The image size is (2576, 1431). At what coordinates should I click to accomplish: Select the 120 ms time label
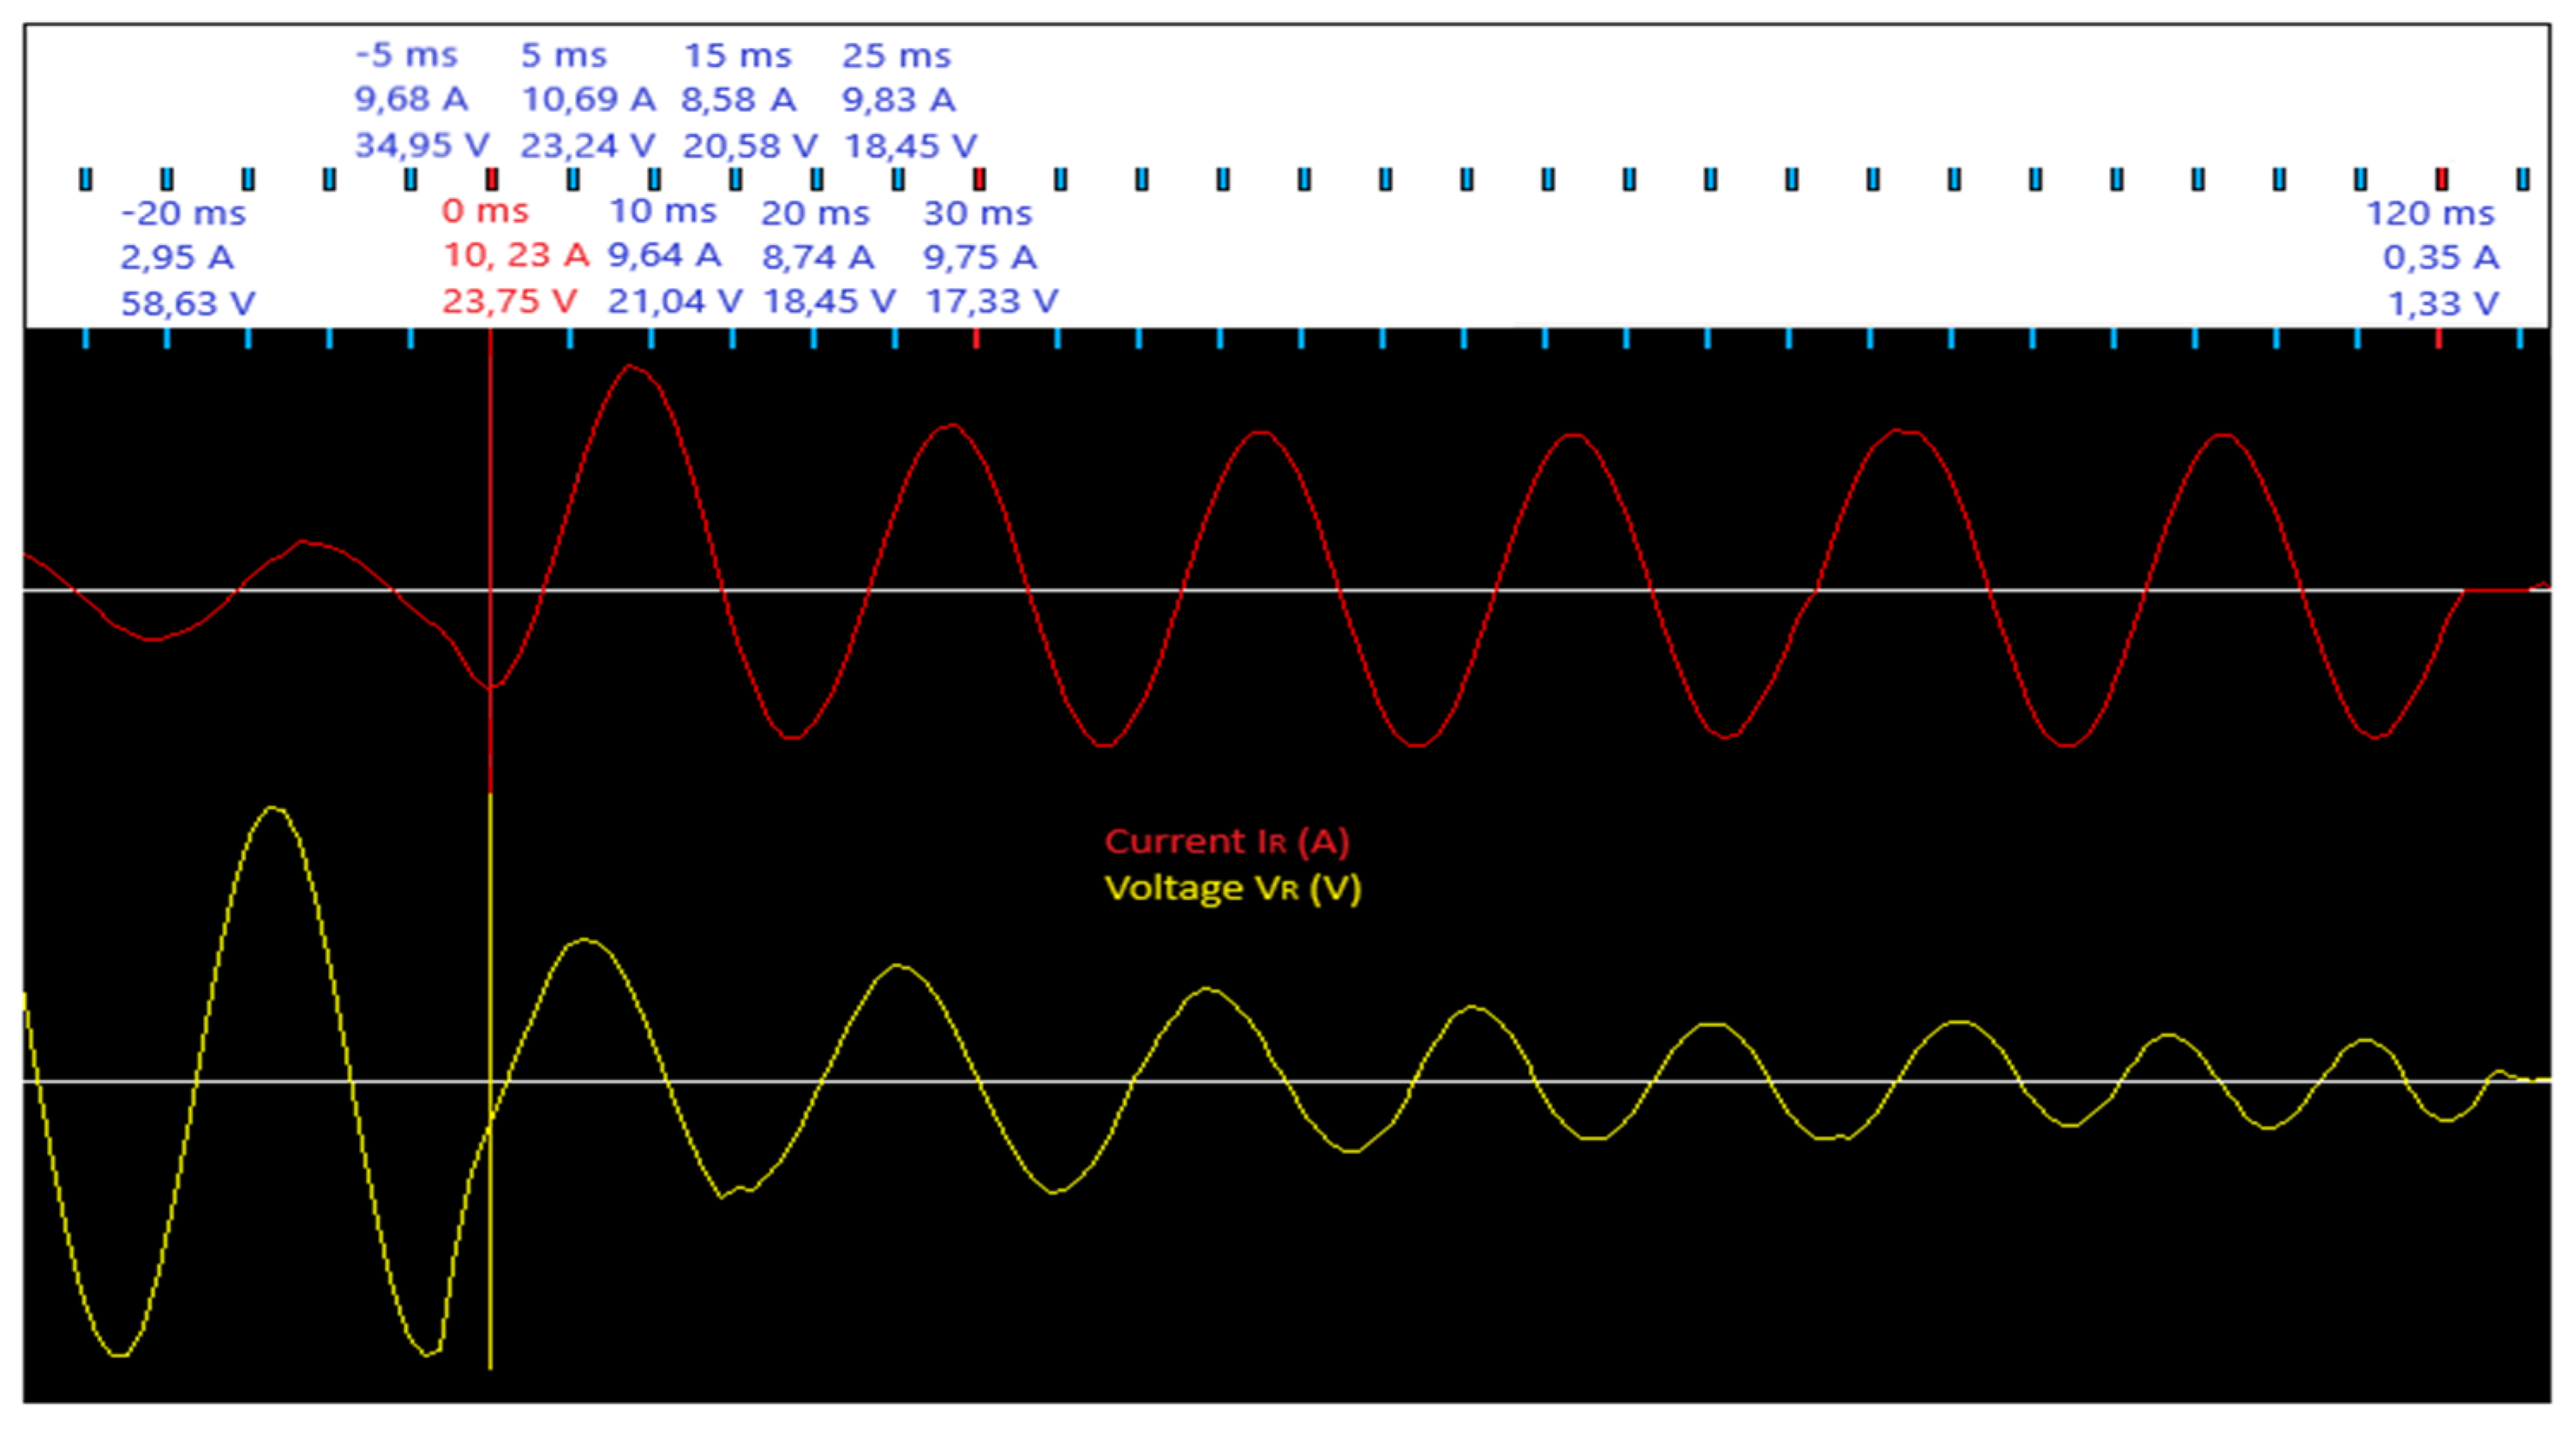[x=2430, y=213]
